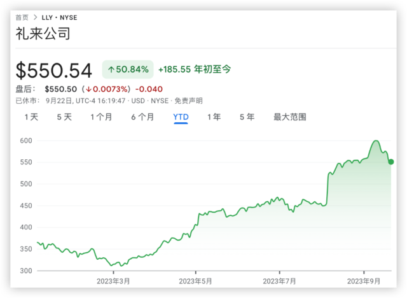Click the breadcrumb chevron after 首页

(x=35, y=17)
